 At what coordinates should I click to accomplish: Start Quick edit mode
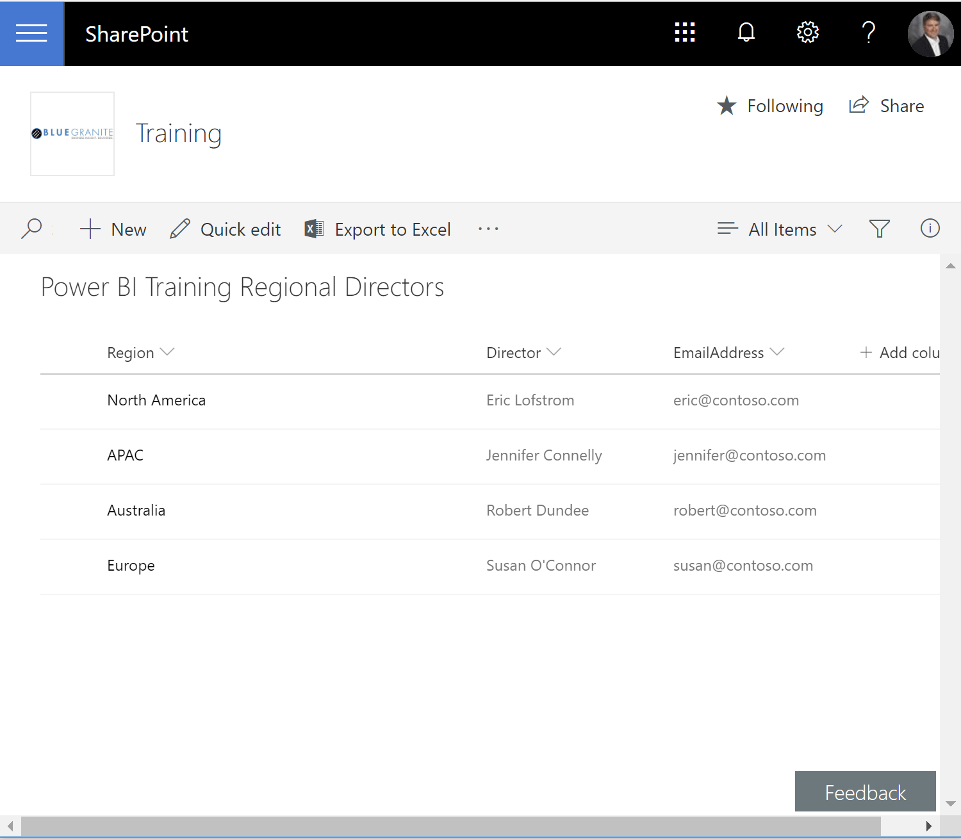[224, 229]
